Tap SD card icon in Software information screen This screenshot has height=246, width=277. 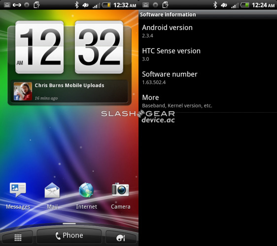pos(165,5)
